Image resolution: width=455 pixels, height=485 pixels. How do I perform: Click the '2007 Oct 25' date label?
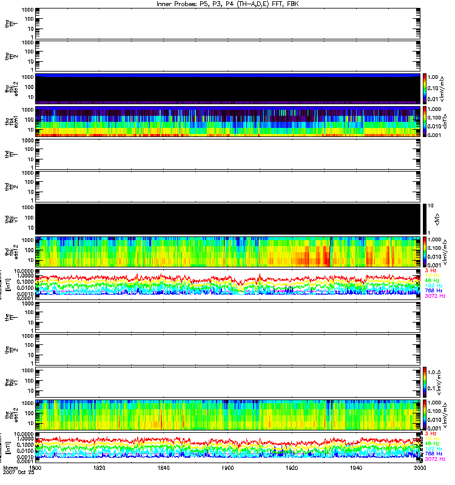(x=17, y=474)
